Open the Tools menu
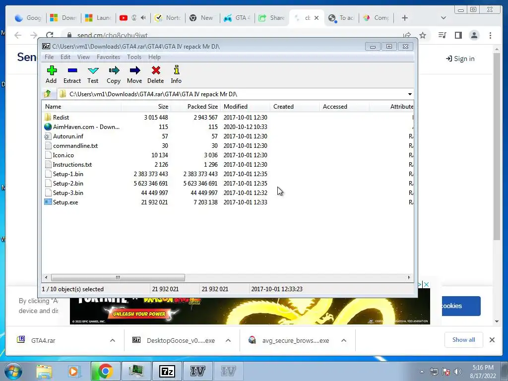Viewport: 508px width, 381px height. coord(134,57)
